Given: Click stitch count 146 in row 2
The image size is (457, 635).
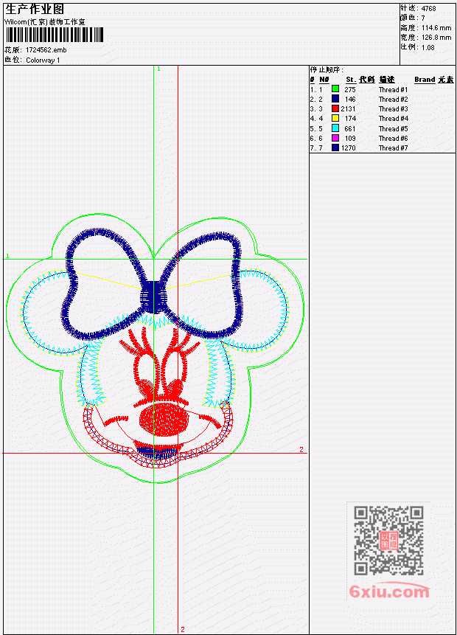Looking at the screenshot, I should tap(349, 100).
